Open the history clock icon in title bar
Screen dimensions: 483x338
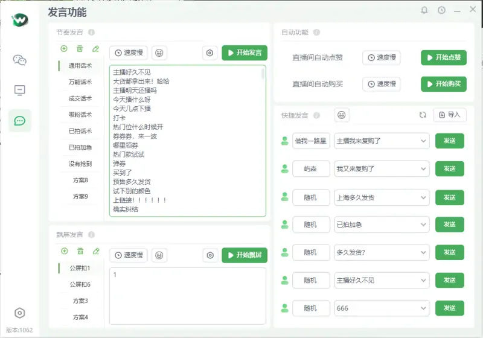[x=441, y=10]
